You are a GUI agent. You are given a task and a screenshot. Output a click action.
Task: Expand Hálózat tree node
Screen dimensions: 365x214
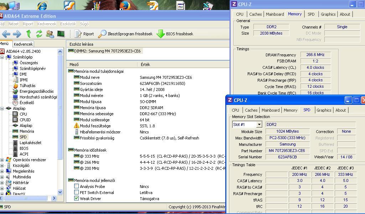point(2,188)
